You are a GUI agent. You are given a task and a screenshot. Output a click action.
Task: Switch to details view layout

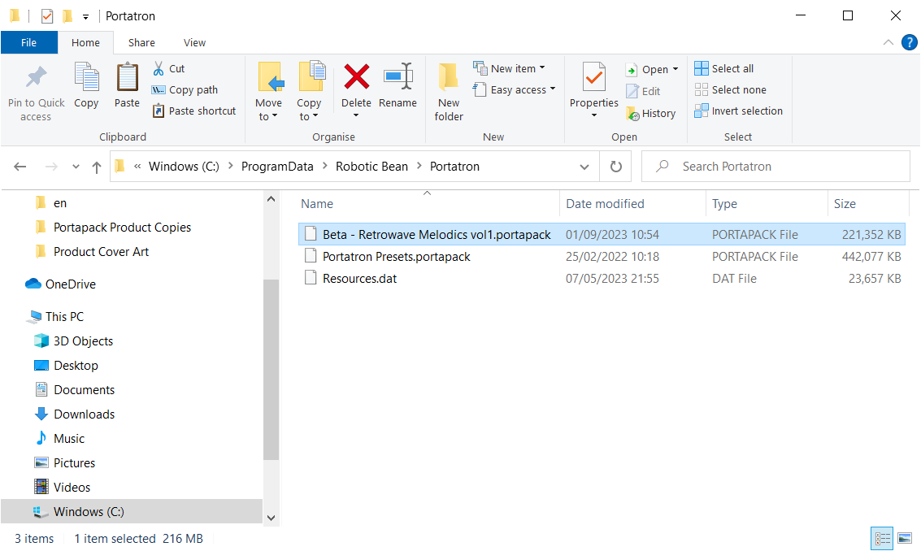(x=882, y=538)
